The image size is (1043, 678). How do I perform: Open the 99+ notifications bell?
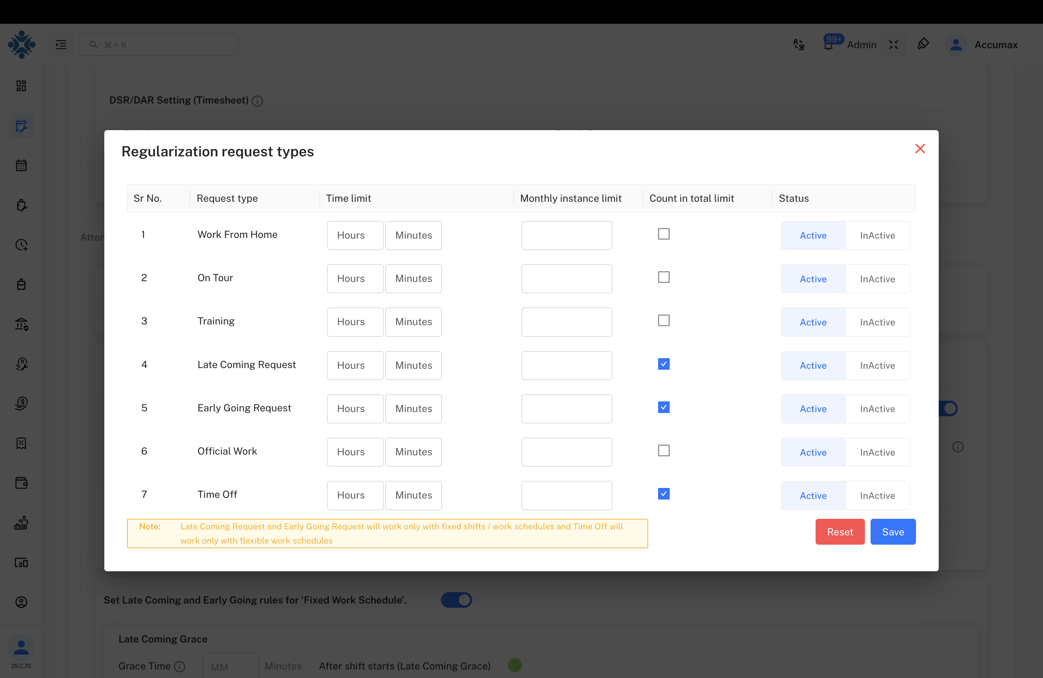(828, 45)
